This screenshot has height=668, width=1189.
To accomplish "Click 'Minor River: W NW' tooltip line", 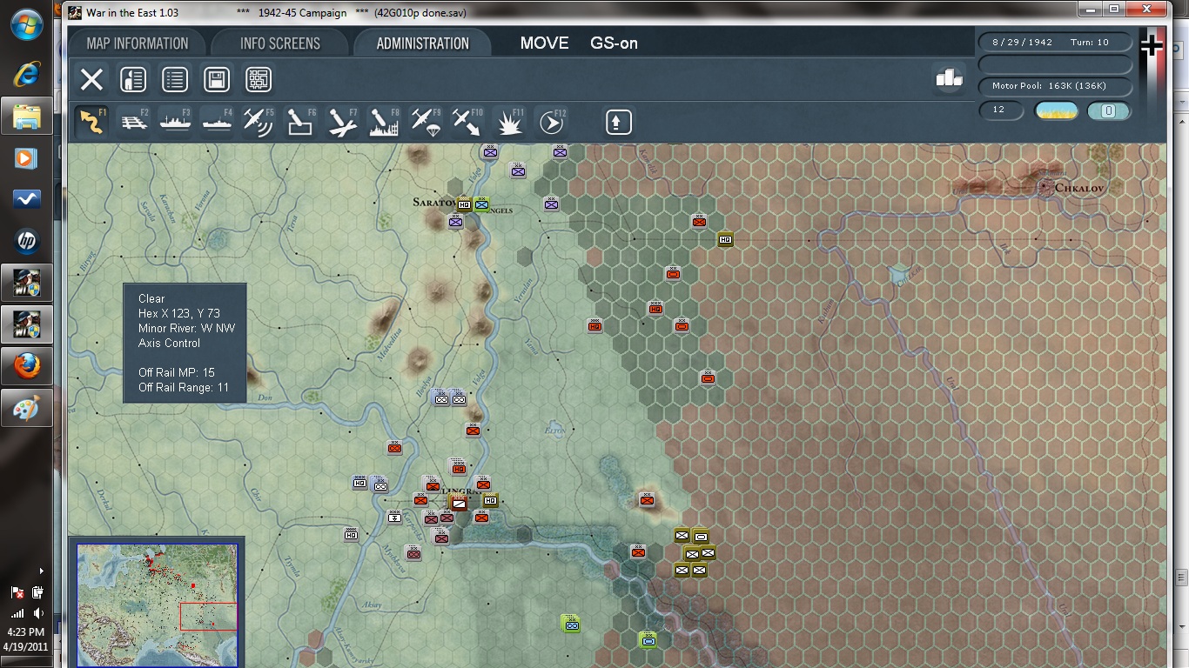I will [x=186, y=328].
